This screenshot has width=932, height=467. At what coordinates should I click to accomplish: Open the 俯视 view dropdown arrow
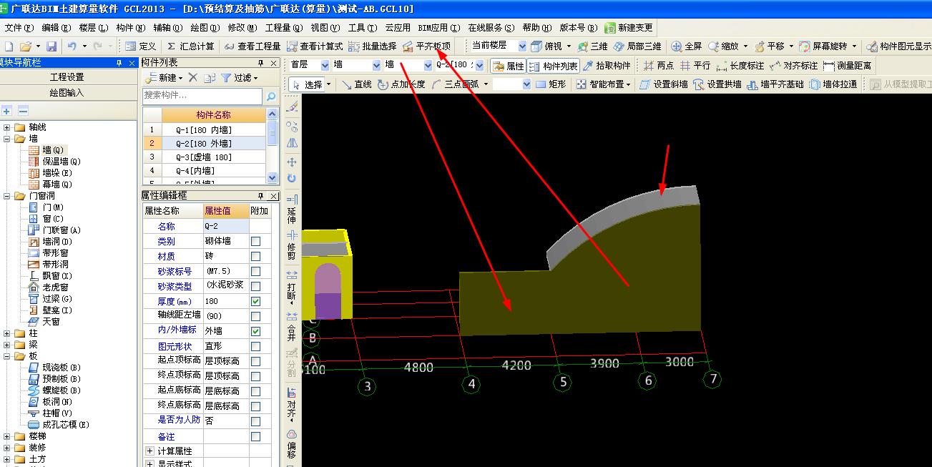point(569,46)
